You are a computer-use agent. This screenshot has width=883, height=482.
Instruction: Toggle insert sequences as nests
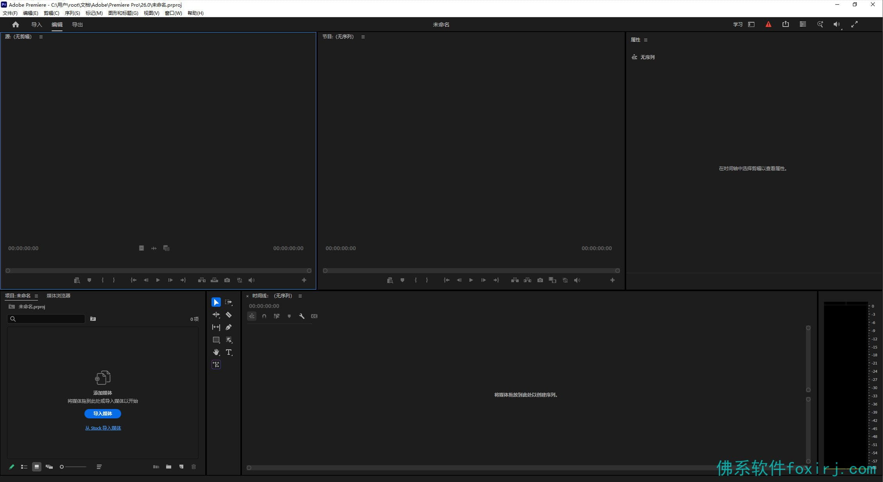coord(252,316)
